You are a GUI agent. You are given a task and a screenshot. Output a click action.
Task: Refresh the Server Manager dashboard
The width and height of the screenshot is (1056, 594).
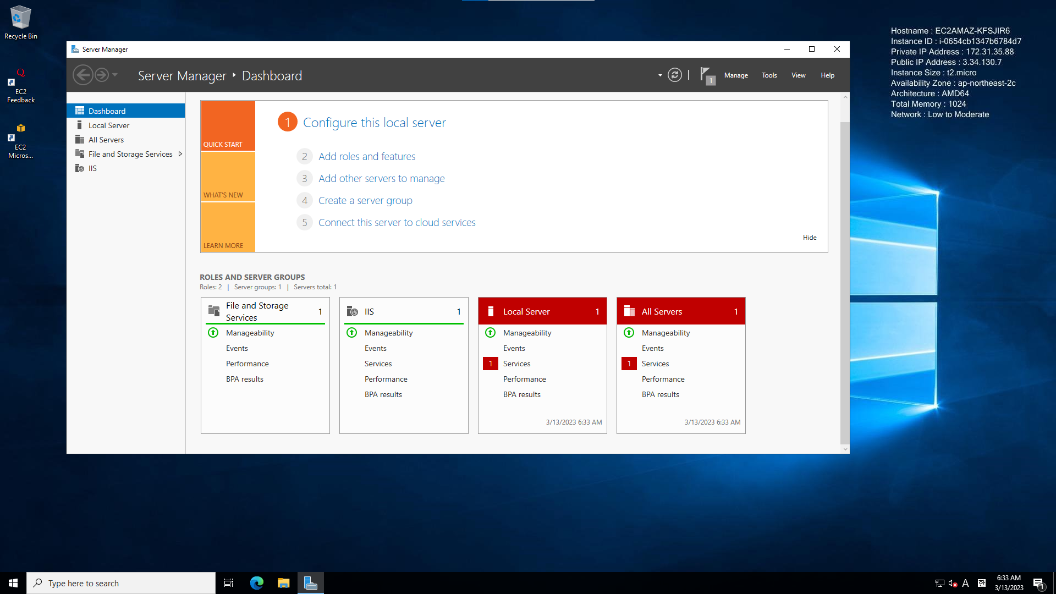(x=675, y=75)
